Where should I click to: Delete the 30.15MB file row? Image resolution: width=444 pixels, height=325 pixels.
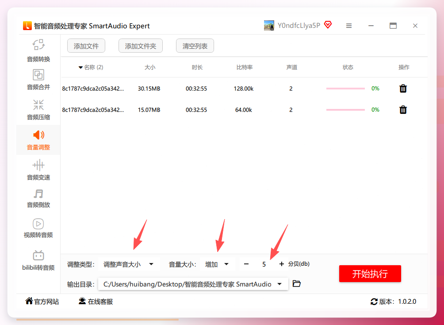pos(403,89)
